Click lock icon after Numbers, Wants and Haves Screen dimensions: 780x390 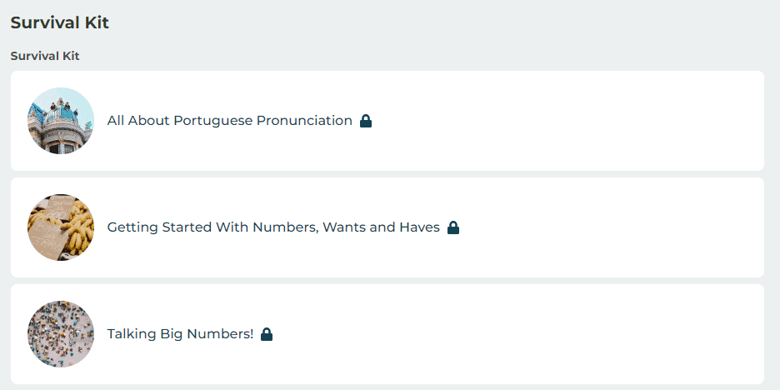pos(453,227)
